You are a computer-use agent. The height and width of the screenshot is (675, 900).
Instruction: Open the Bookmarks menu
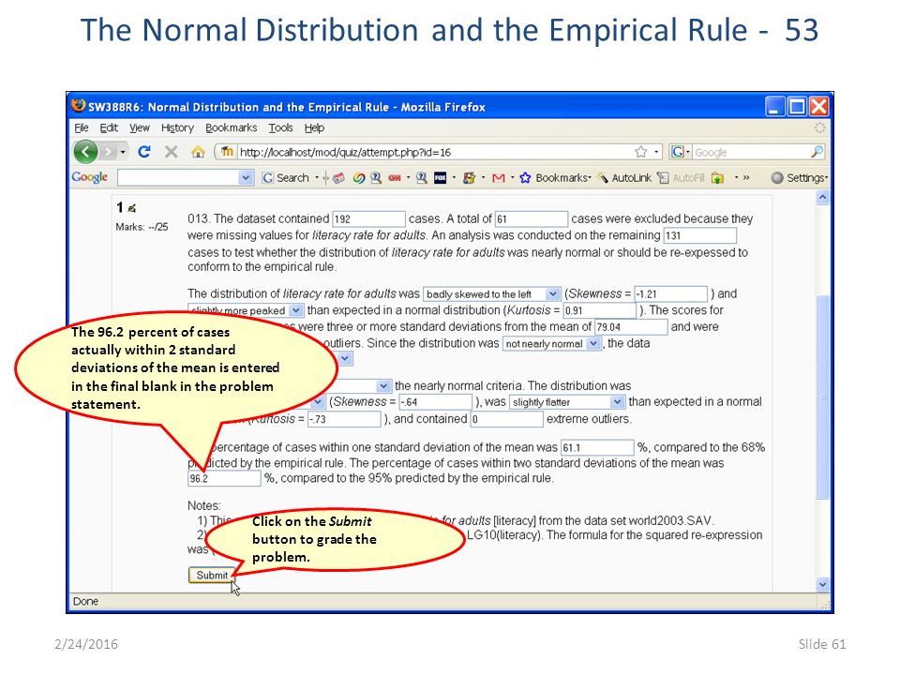coord(232,127)
